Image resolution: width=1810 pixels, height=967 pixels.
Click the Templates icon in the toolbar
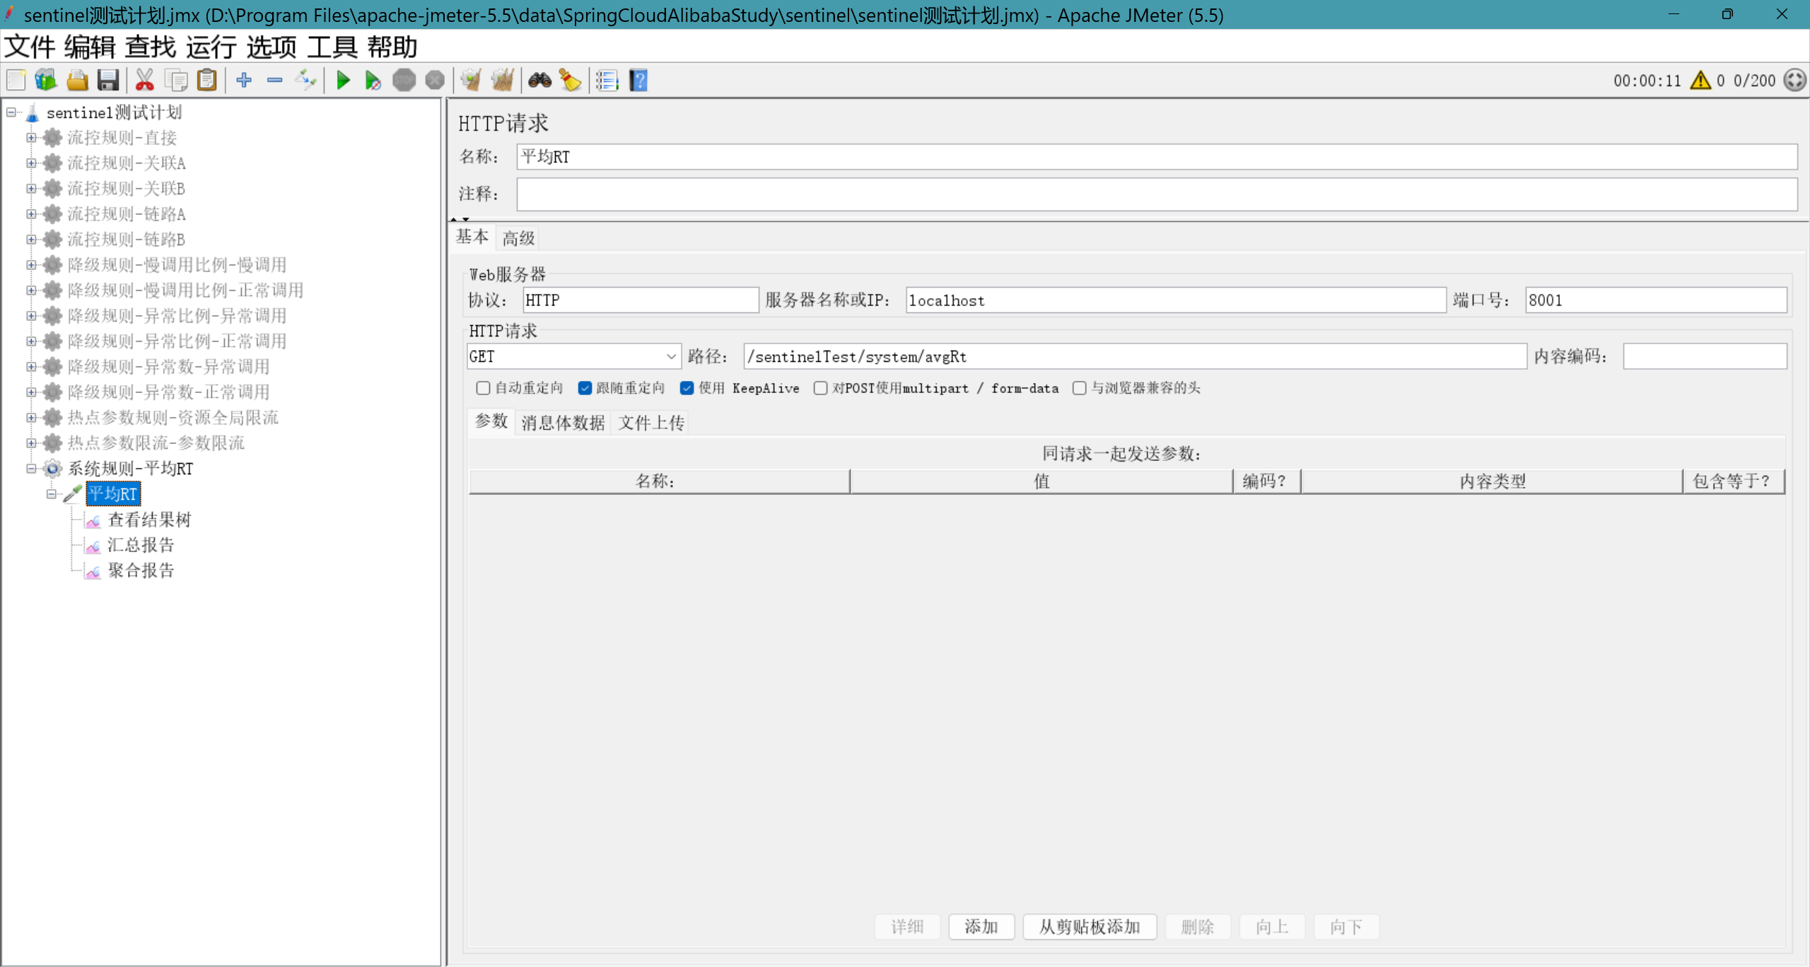point(45,80)
